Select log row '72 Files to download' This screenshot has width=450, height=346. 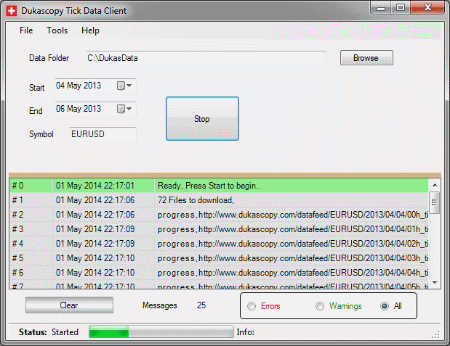(219, 200)
